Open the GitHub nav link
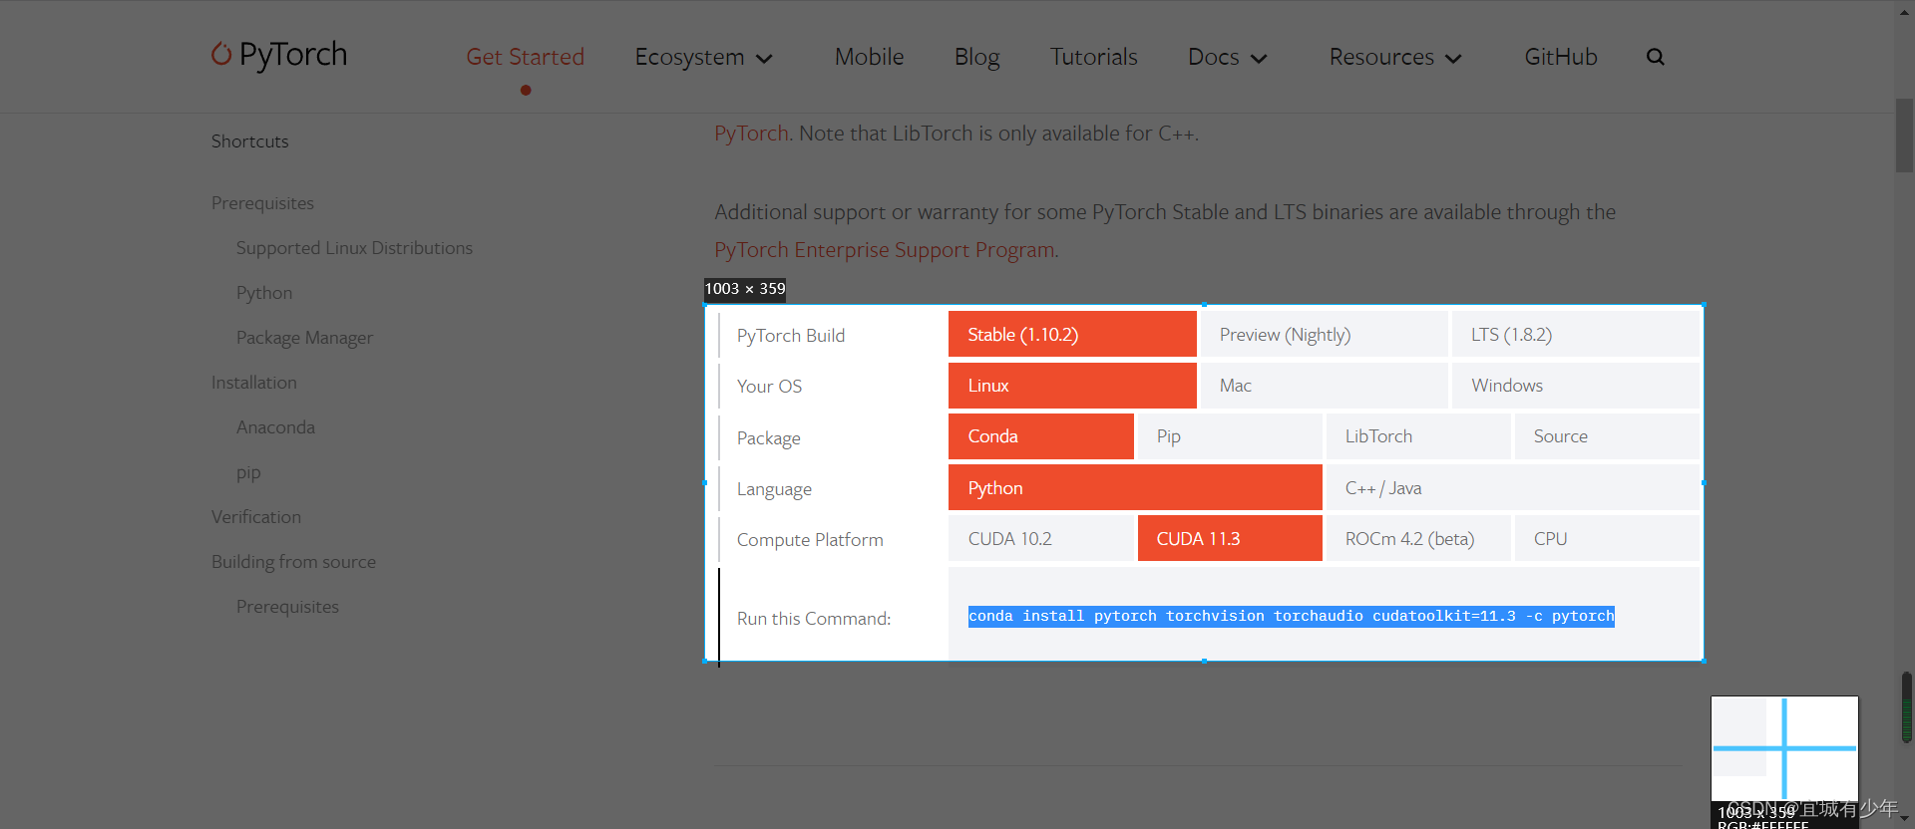Image resolution: width=1915 pixels, height=829 pixels. coord(1561,57)
